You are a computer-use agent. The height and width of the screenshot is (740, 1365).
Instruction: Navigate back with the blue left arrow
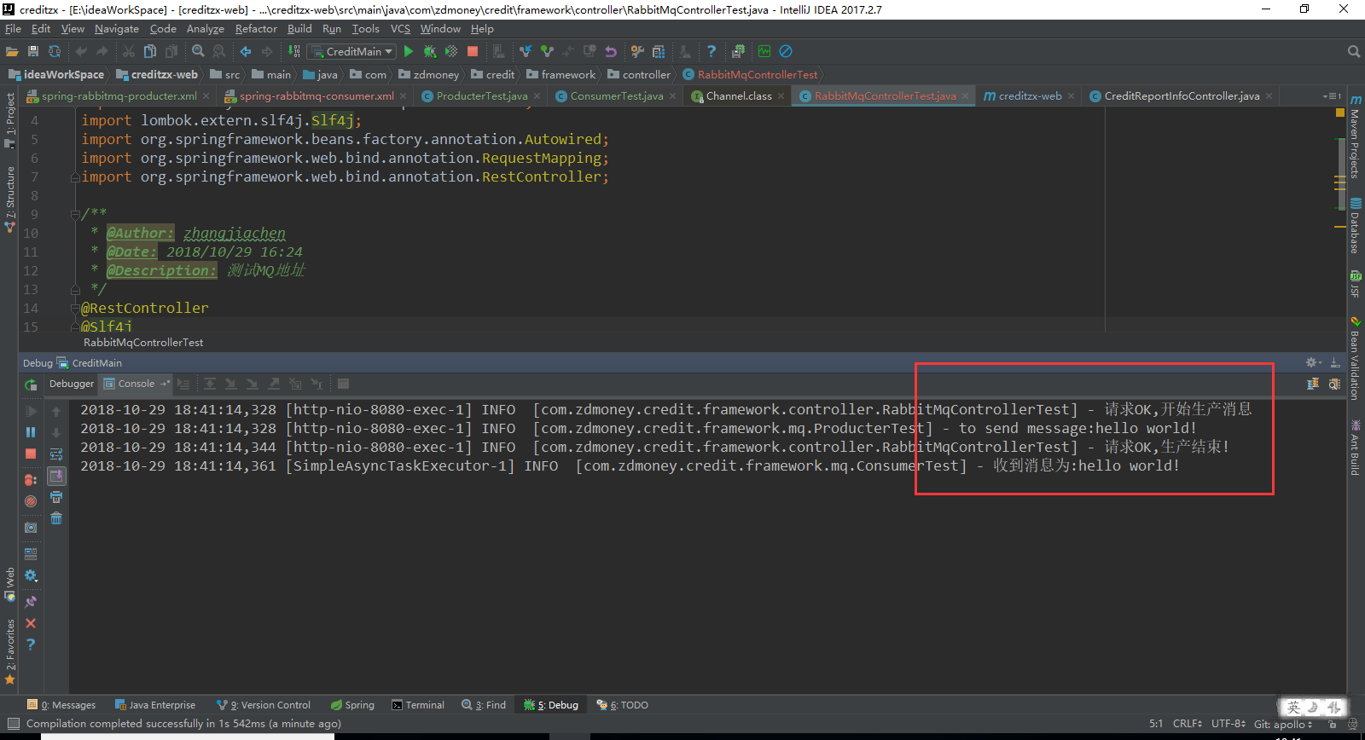click(246, 52)
